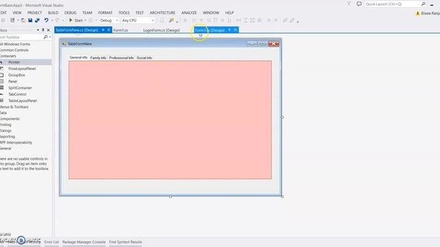Select the Family Info tab on form
The width and height of the screenshot is (440, 247).
98,58
